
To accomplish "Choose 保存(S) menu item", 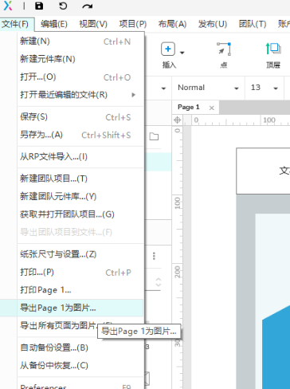I will point(80,117).
